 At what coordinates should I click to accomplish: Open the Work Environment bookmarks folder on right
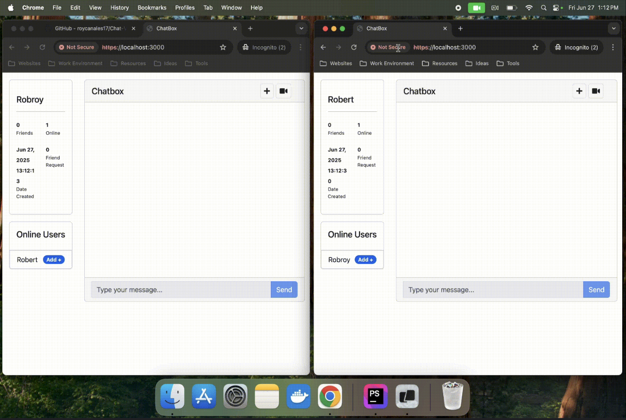[x=386, y=64]
